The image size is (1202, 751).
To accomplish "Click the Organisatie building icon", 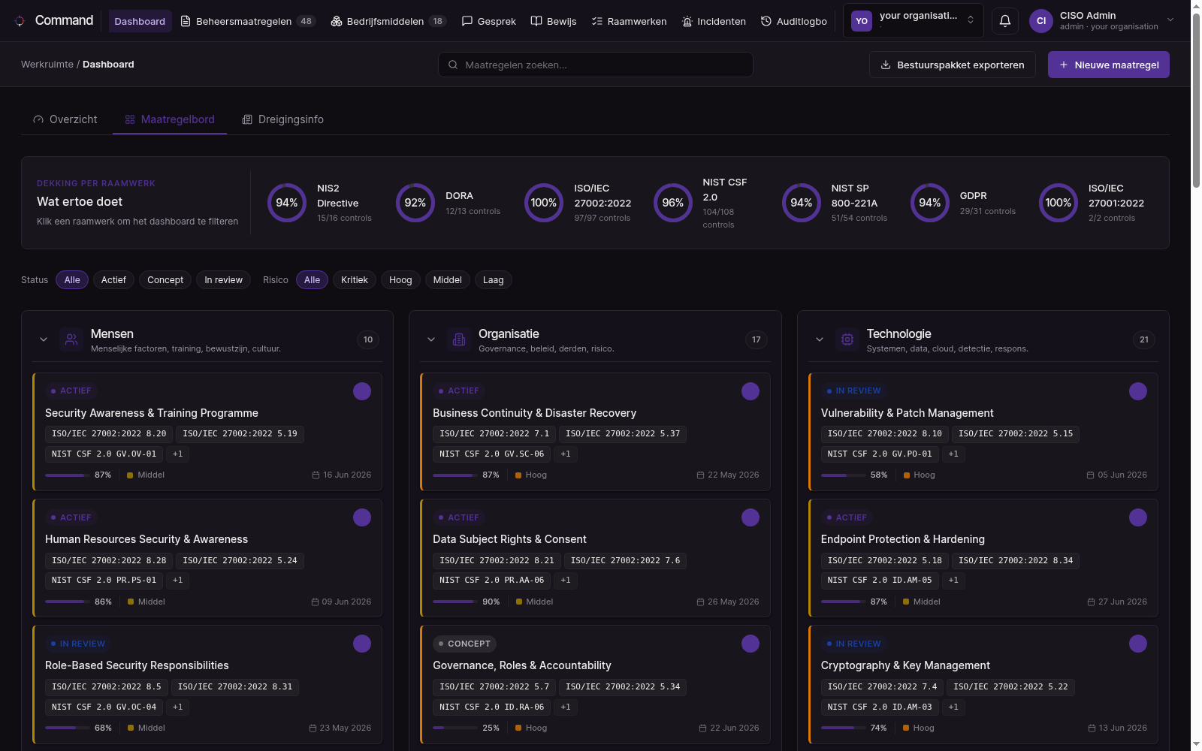I will 459,339.
